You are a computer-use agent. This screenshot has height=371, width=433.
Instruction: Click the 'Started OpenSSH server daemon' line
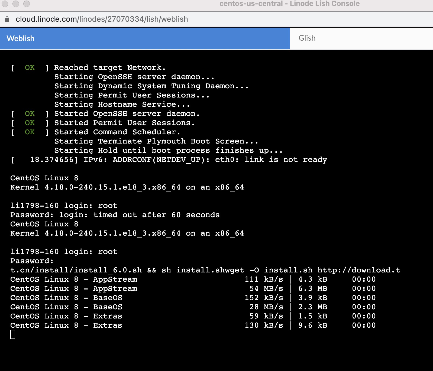pyautogui.click(x=127, y=114)
